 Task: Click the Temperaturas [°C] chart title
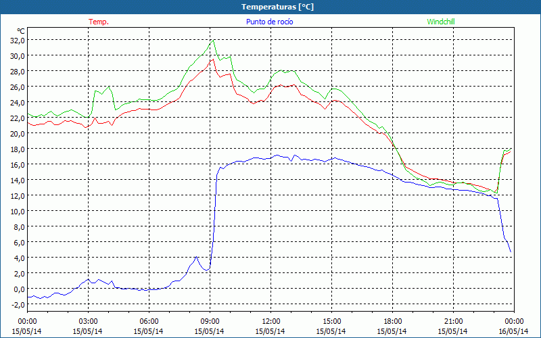point(277,7)
